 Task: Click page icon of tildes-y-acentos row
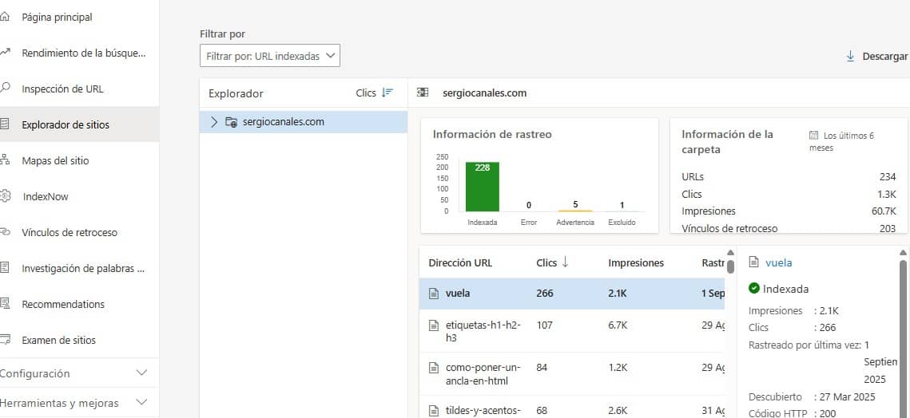click(434, 411)
